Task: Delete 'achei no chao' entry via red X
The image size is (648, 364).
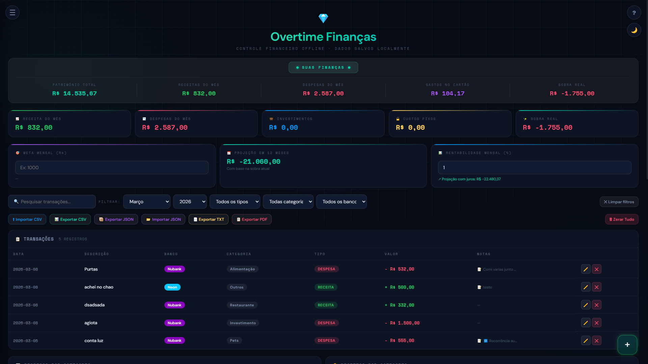Action: click(597, 287)
